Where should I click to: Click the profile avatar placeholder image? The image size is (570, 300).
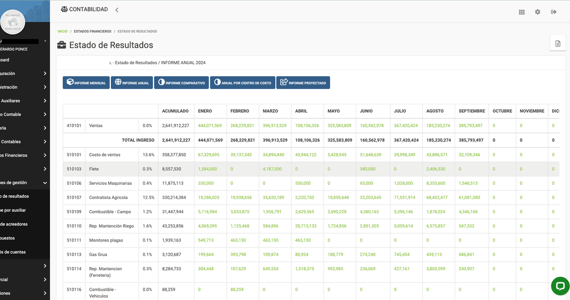click(13, 22)
